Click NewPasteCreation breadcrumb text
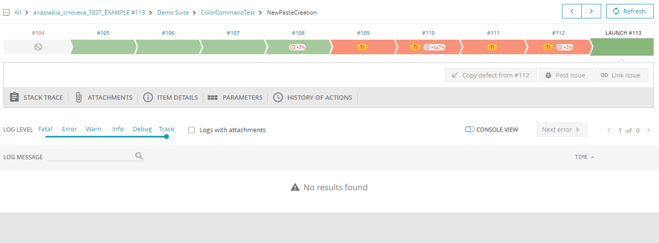Screen dimensions: 659x243 click(x=292, y=13)
